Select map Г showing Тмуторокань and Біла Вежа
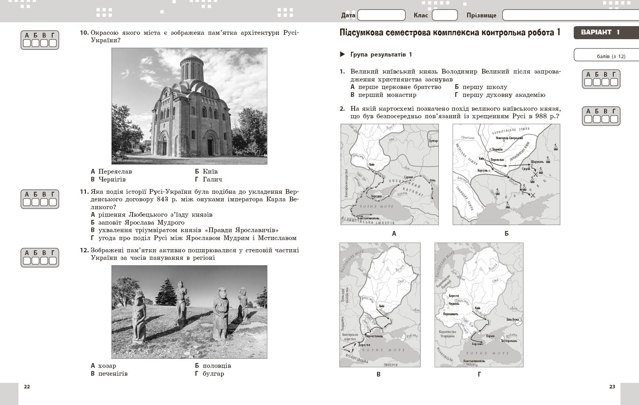The image size is (639, 405). tap(479, 305)
